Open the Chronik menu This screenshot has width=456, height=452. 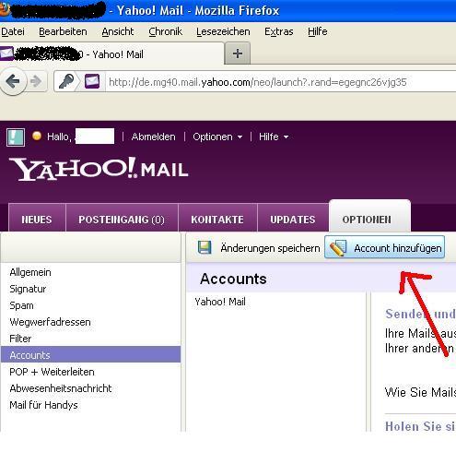pyautogui.click(x=165, y=31)
